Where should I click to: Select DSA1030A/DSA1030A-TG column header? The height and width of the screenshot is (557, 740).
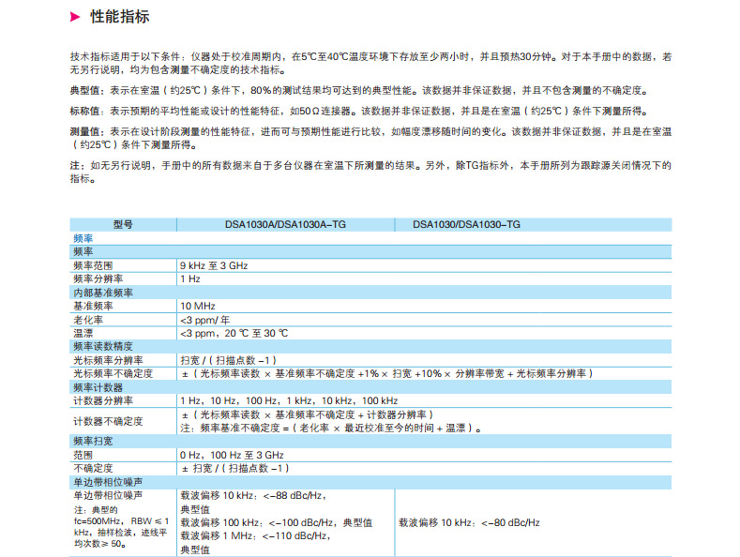[285, 225]
